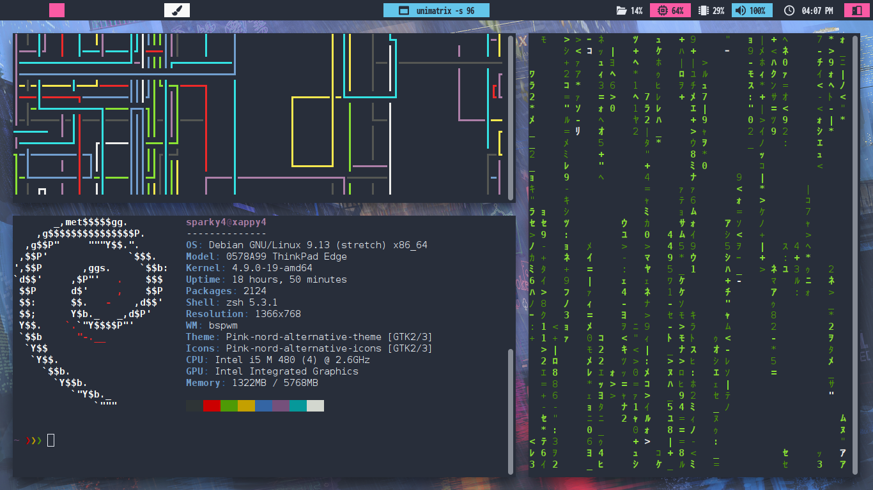Click the sparky4@xappy4 heading in neofetch
The height and width of the screenshot is (490, 873).
pos(226,222)
